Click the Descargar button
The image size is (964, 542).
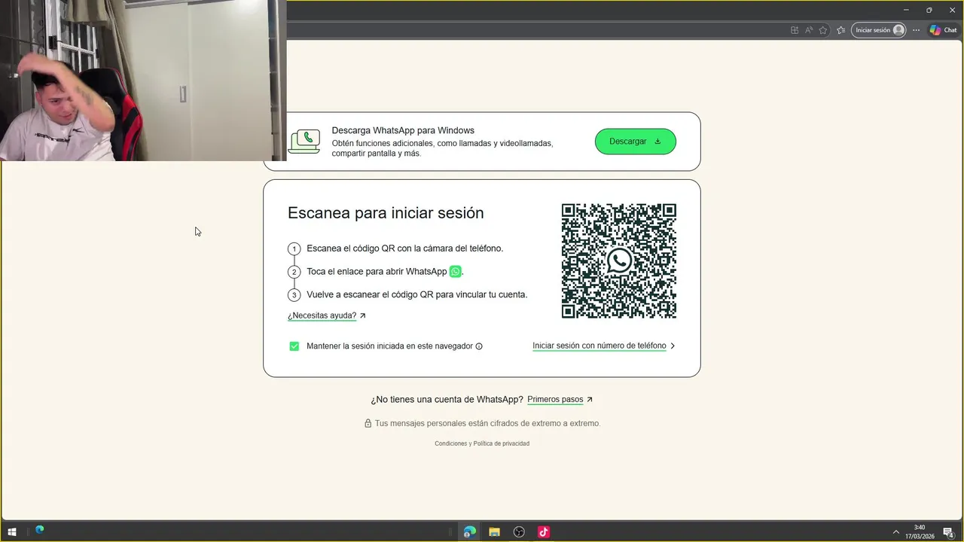click(635, 142)
